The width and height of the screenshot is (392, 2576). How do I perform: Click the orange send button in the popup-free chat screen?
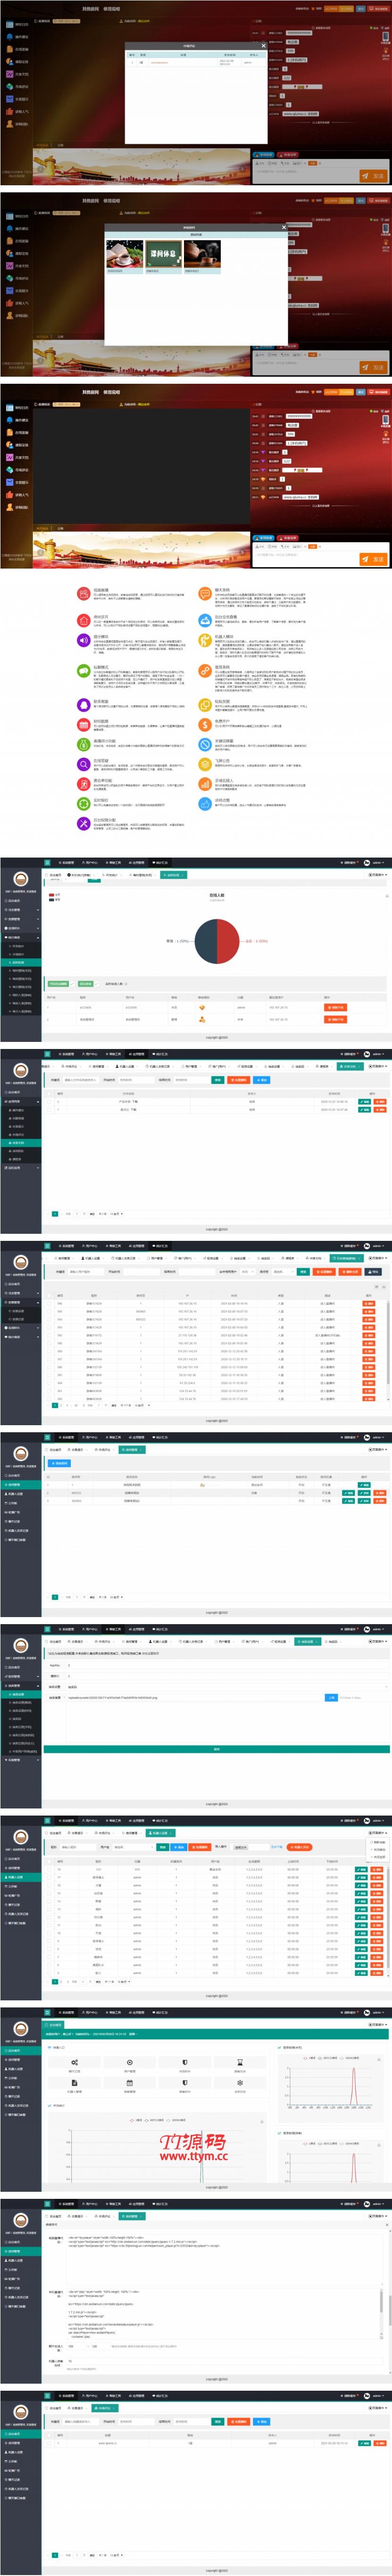pyautogui.click(x=373, y=559)
